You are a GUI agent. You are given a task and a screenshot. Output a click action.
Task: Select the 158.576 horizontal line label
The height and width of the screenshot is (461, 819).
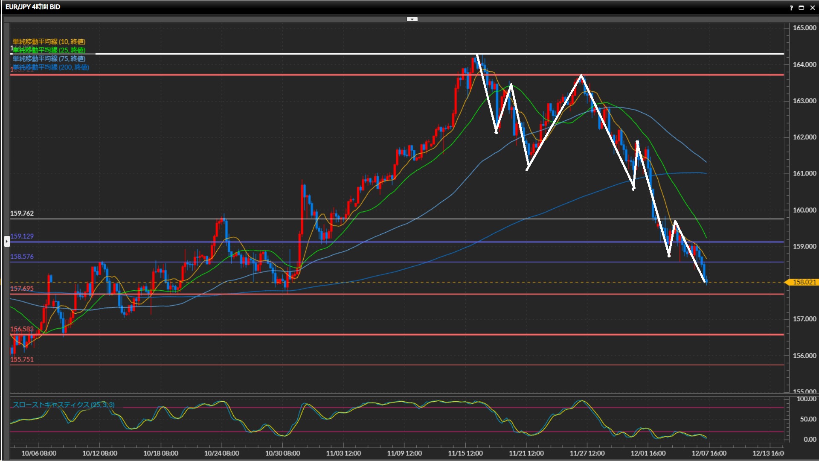point(22,257)
